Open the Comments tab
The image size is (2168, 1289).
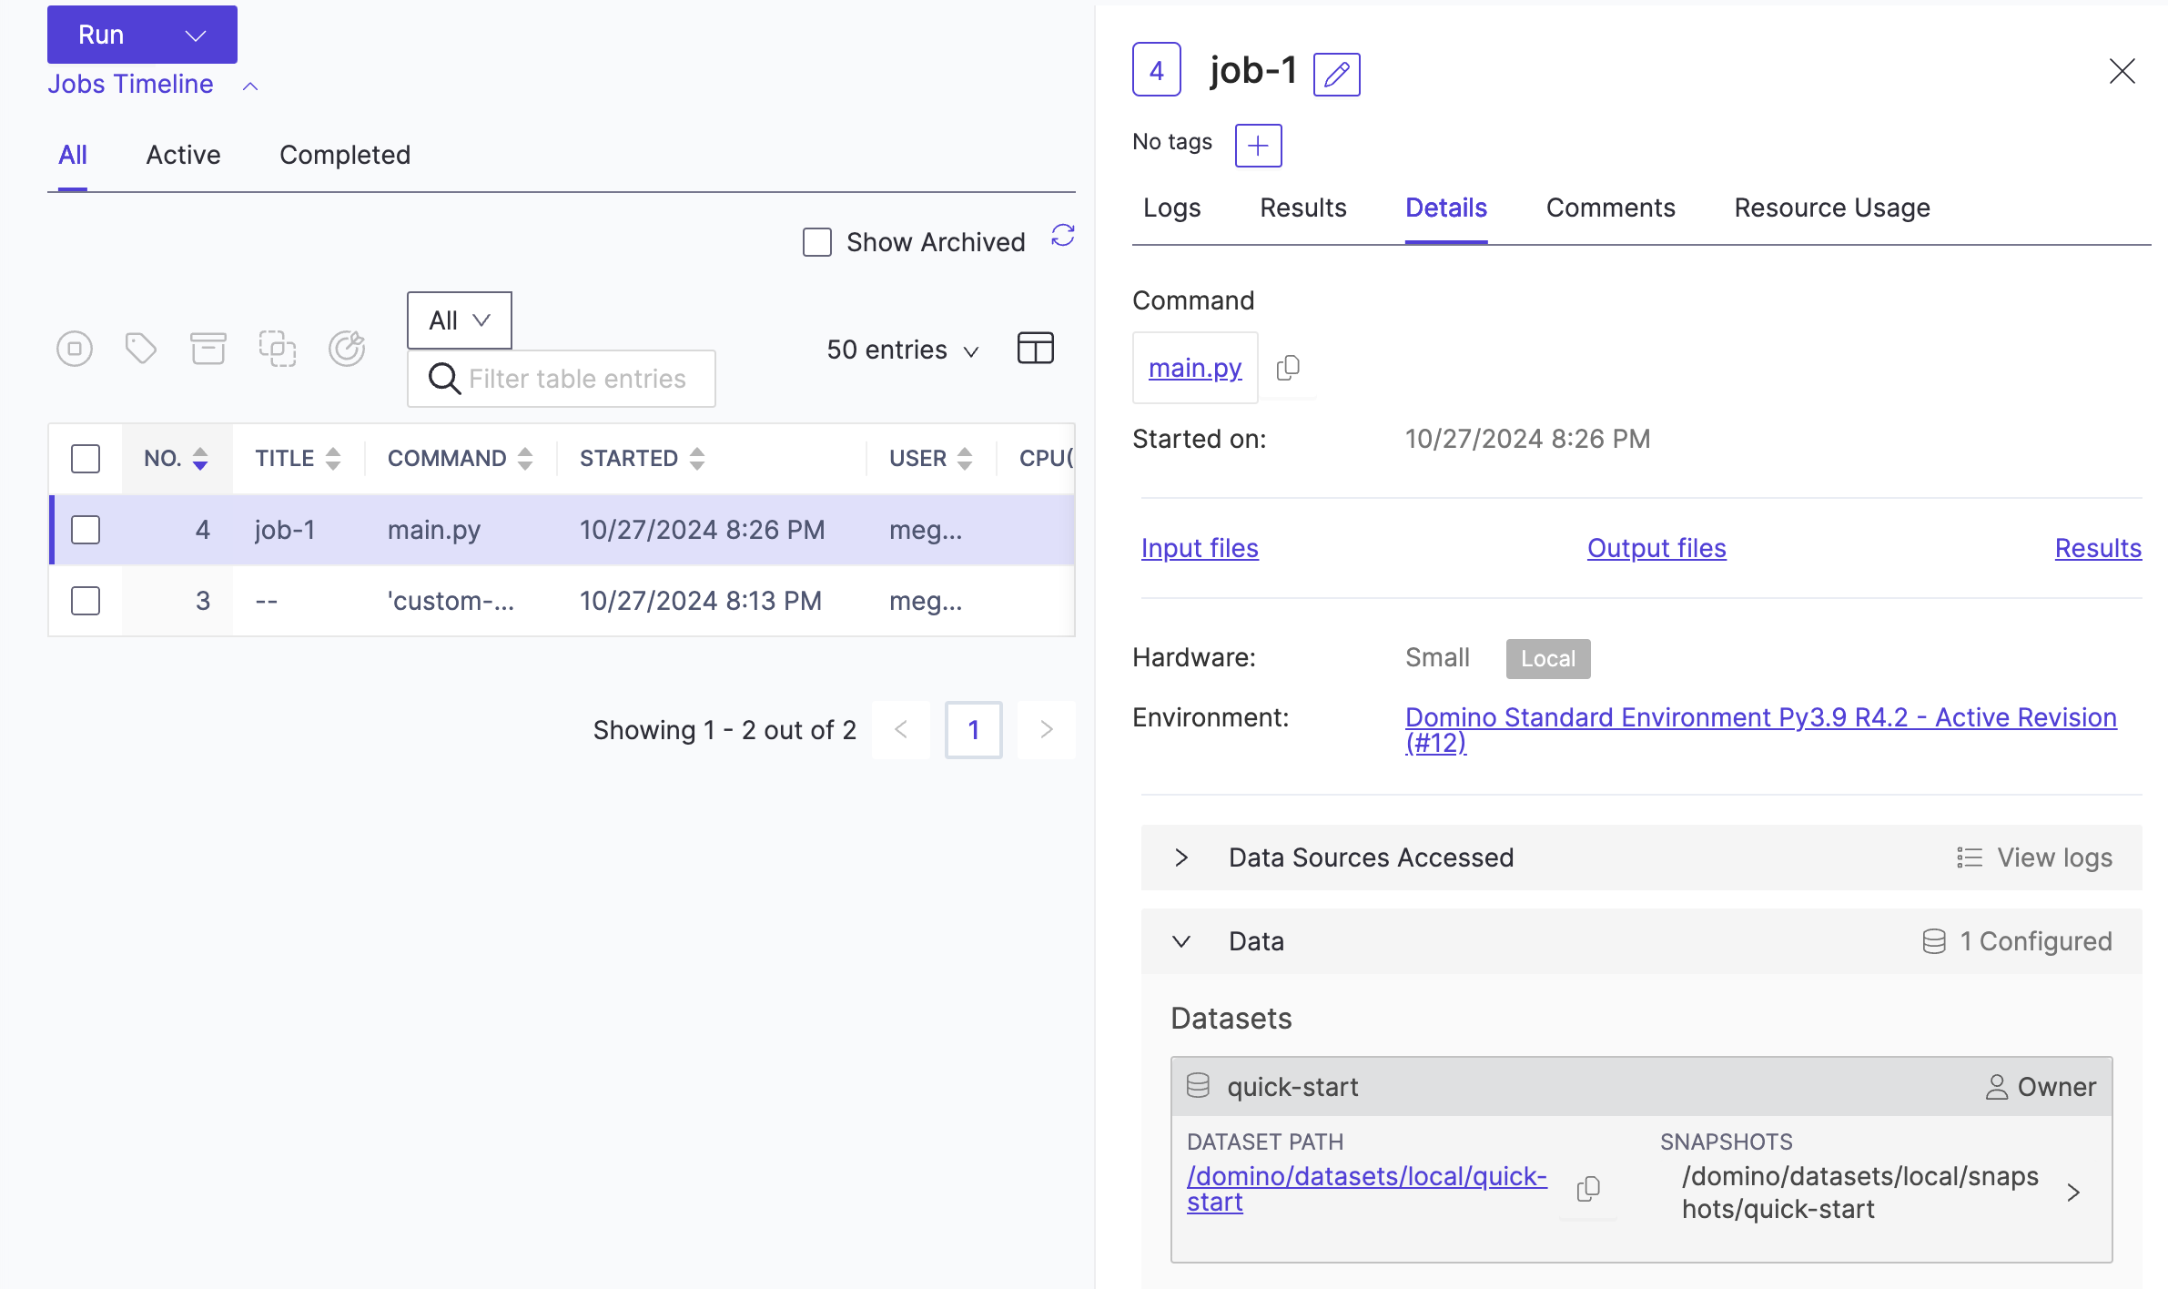coord(1610,208)
